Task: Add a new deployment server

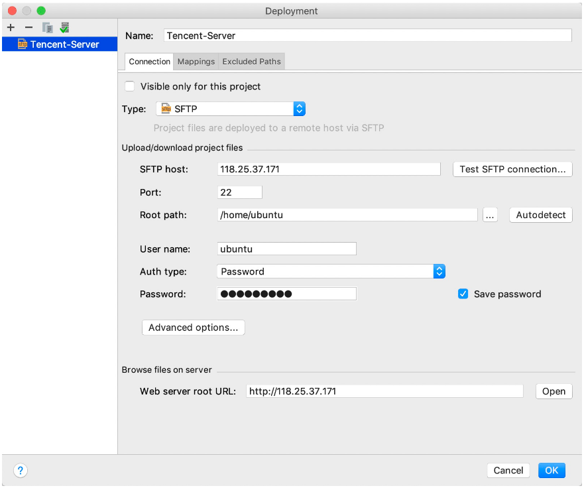Action: (11, 28)
